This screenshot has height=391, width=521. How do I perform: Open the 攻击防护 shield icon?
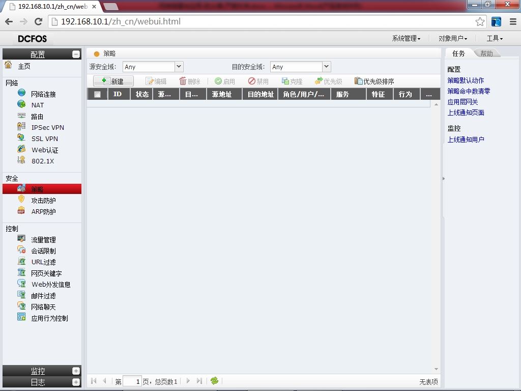click(21, 200)
